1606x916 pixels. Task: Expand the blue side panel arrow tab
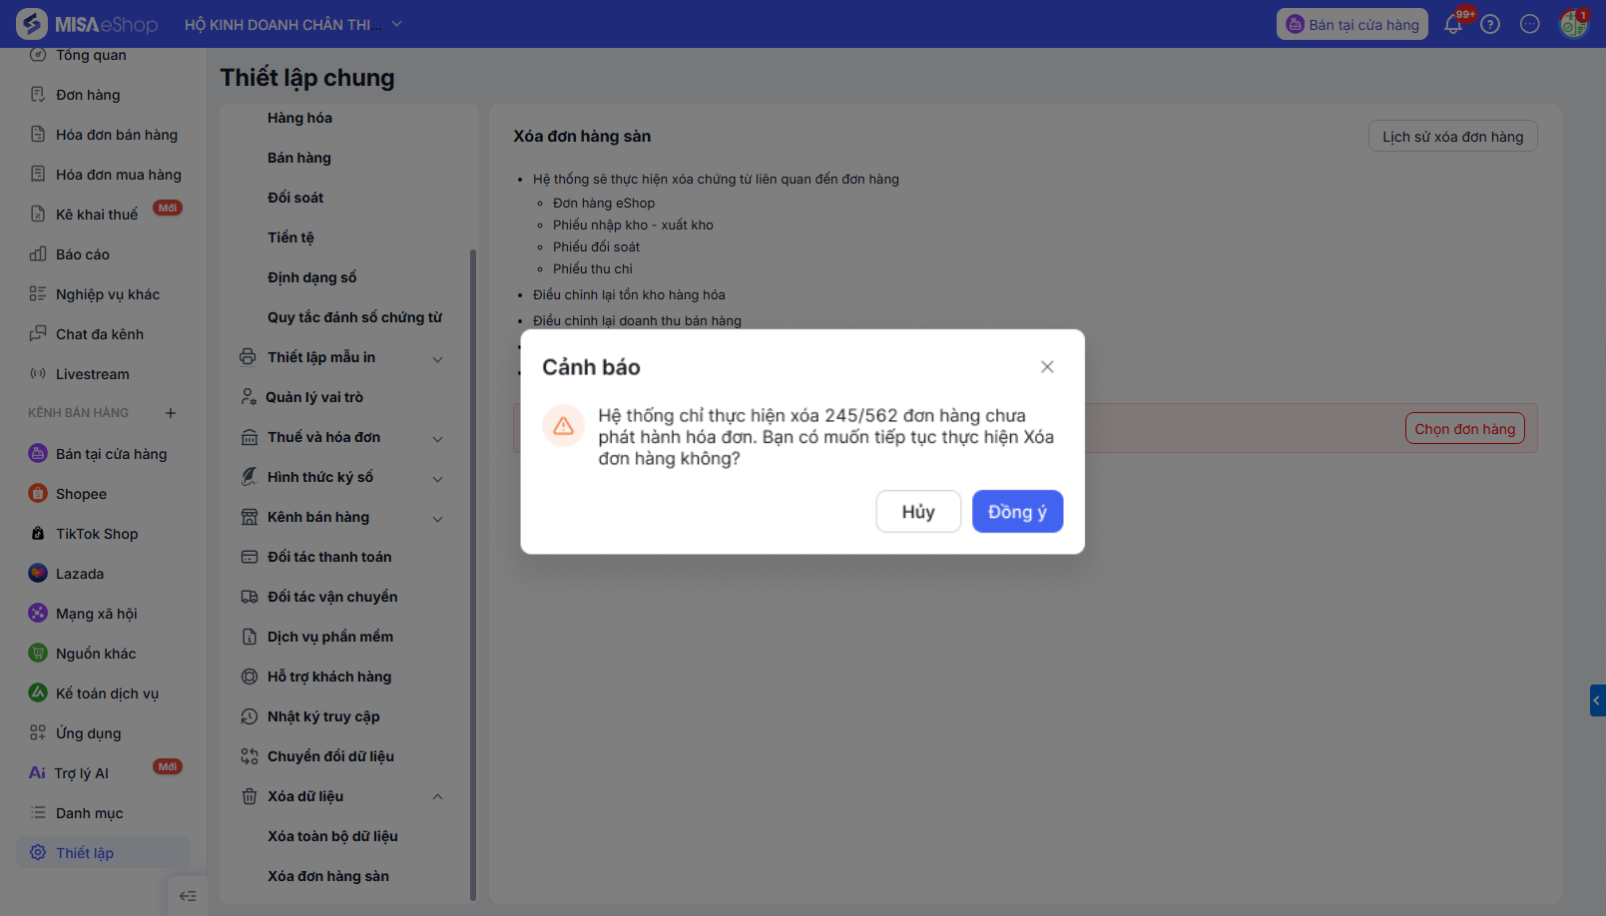[x=1597, y=700]
